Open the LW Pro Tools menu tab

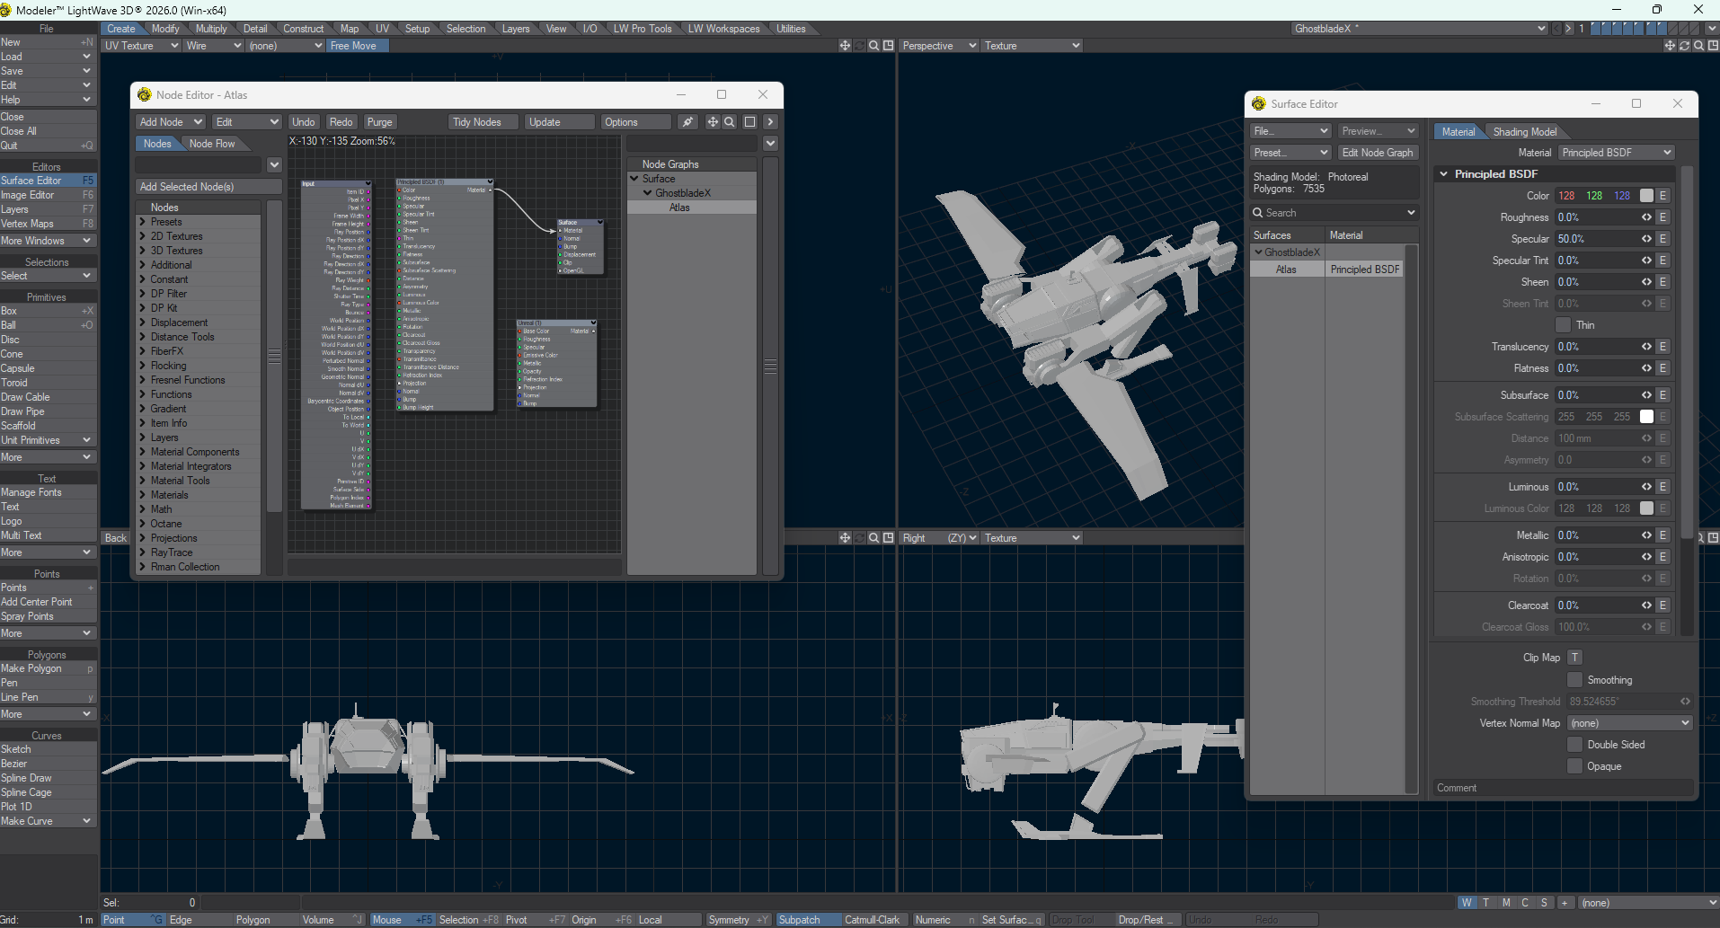(643, 29)
